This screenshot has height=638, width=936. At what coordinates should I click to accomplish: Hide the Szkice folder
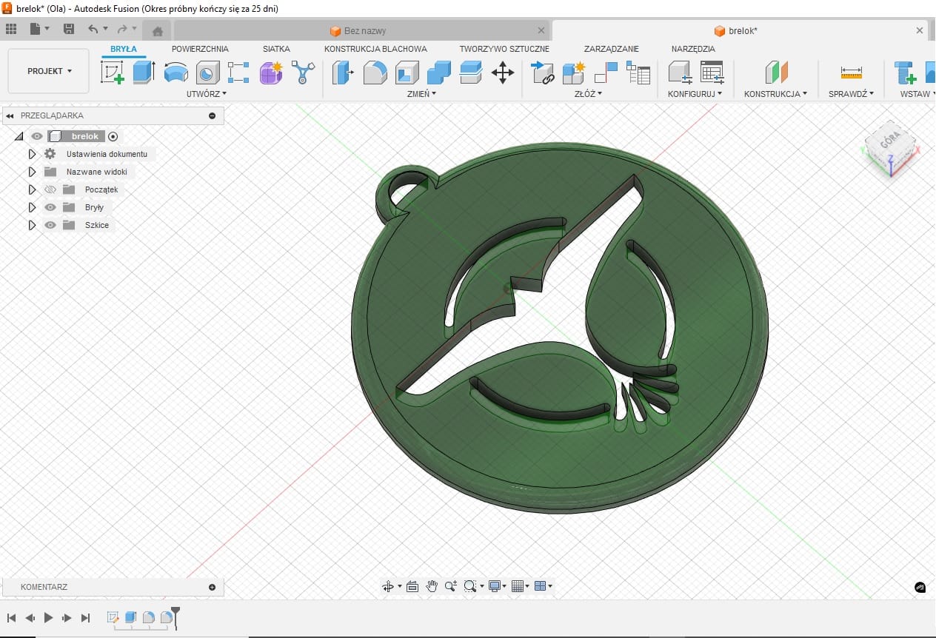point(50,225)
